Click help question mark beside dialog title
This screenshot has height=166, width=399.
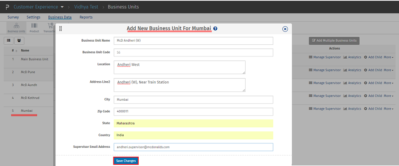tap(215, 28)
